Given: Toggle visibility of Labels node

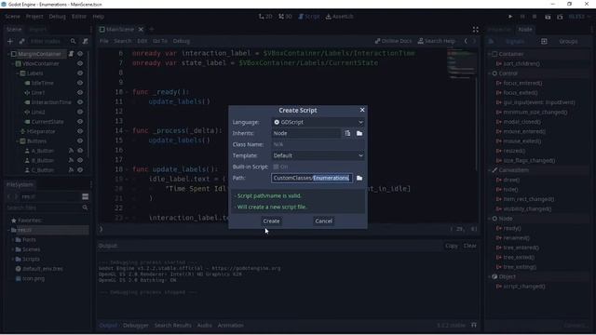Looking at the screenshot, I should pos(80,74).
